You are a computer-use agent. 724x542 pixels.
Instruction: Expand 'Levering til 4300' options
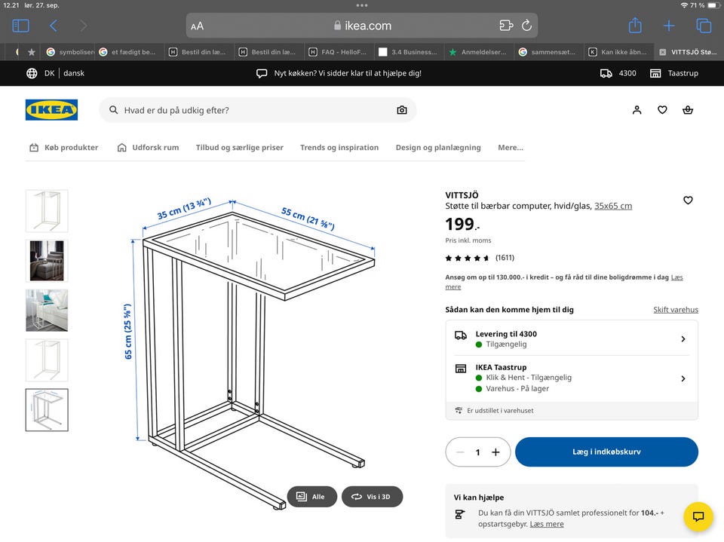(x=572, y=339)
